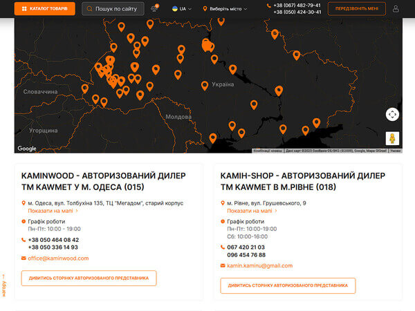415x311 pixels.
Task: Open the product comparison scales icon
Action: 154,8
